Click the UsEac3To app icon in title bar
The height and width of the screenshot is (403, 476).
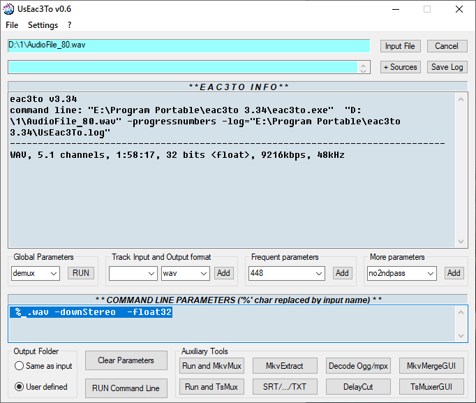click(x=8, y=9)
